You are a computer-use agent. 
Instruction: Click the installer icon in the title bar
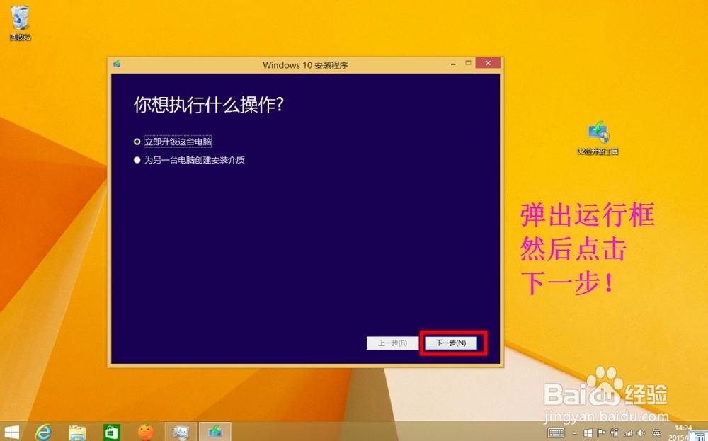pos(117,64)
